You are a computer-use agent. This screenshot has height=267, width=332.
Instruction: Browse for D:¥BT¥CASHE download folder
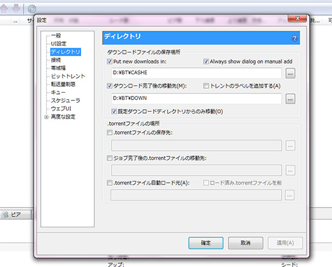point(290,73)
